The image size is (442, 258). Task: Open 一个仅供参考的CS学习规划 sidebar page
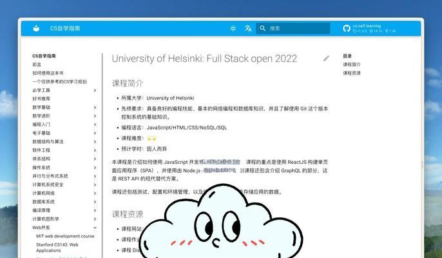[x=59, y=81]
